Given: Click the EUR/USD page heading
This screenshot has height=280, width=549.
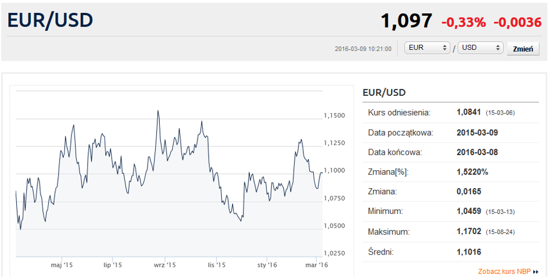Looking at the screenshot, I should pos(50,20).
